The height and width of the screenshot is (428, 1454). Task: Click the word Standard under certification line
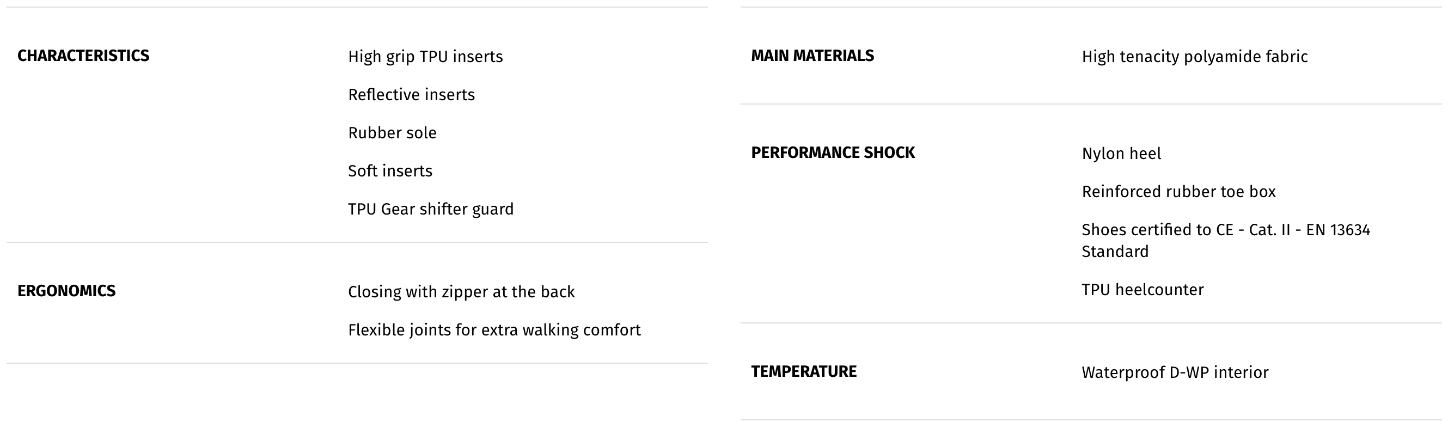point(1115,251)
